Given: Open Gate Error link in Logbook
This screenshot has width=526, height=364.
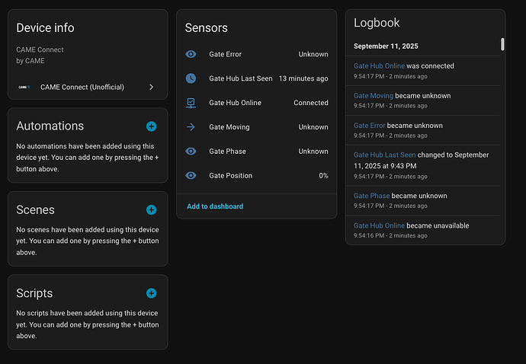Looking at the screenshot, I should [x=369, y=126].
